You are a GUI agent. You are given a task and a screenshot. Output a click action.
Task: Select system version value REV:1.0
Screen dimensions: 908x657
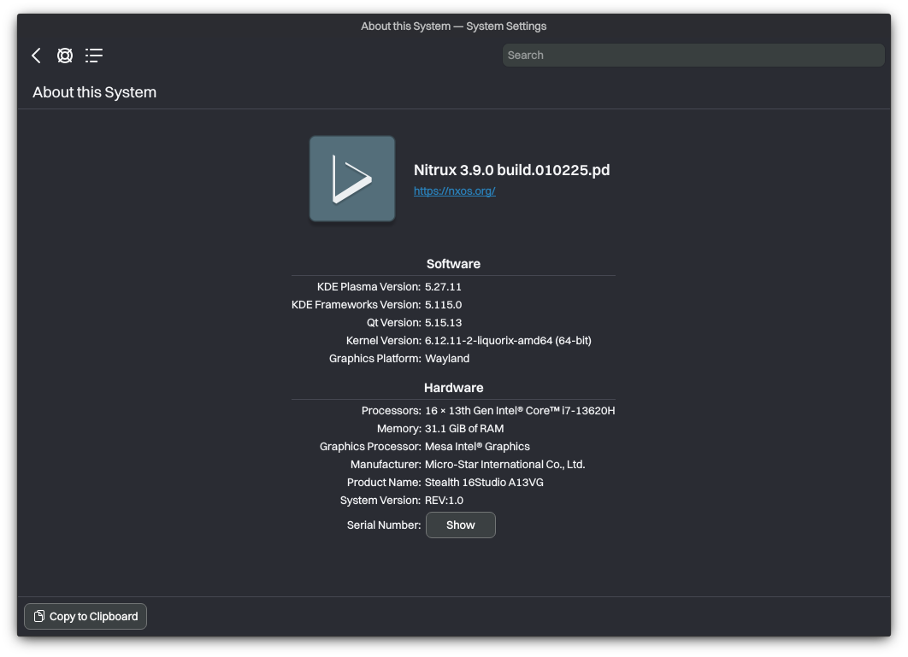tap(444, 501)
